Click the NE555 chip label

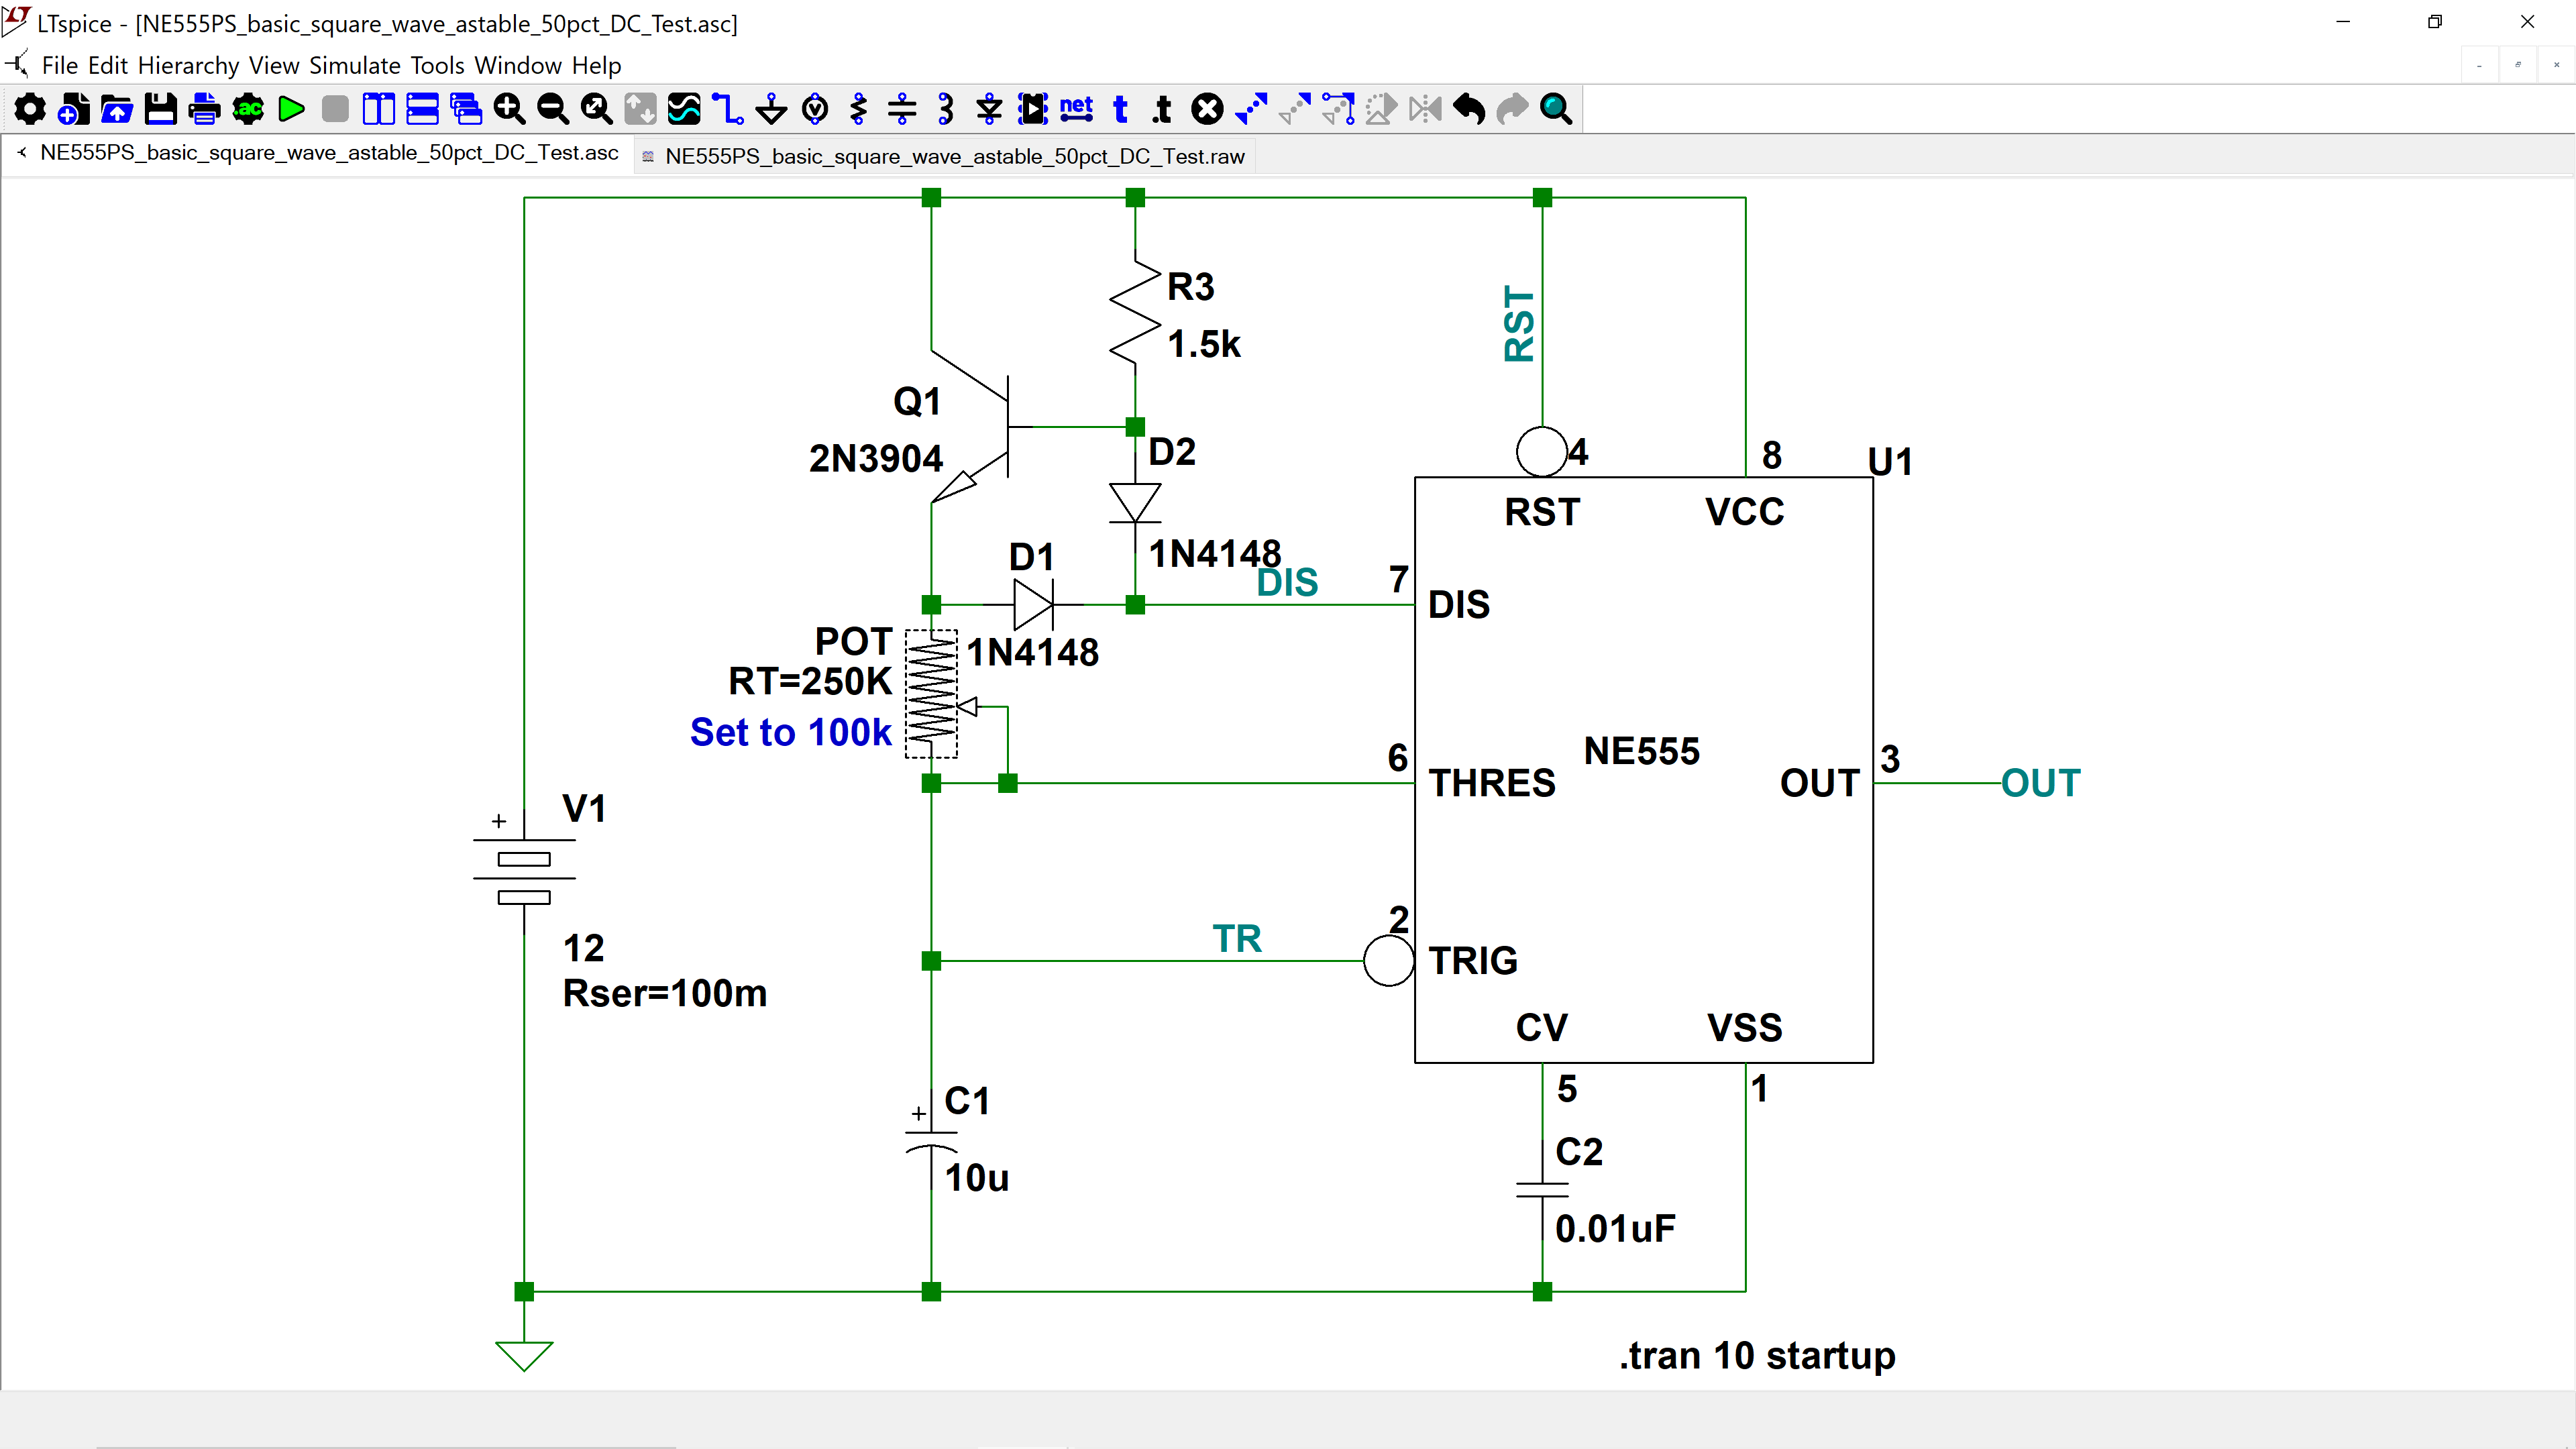[1642, 752]
